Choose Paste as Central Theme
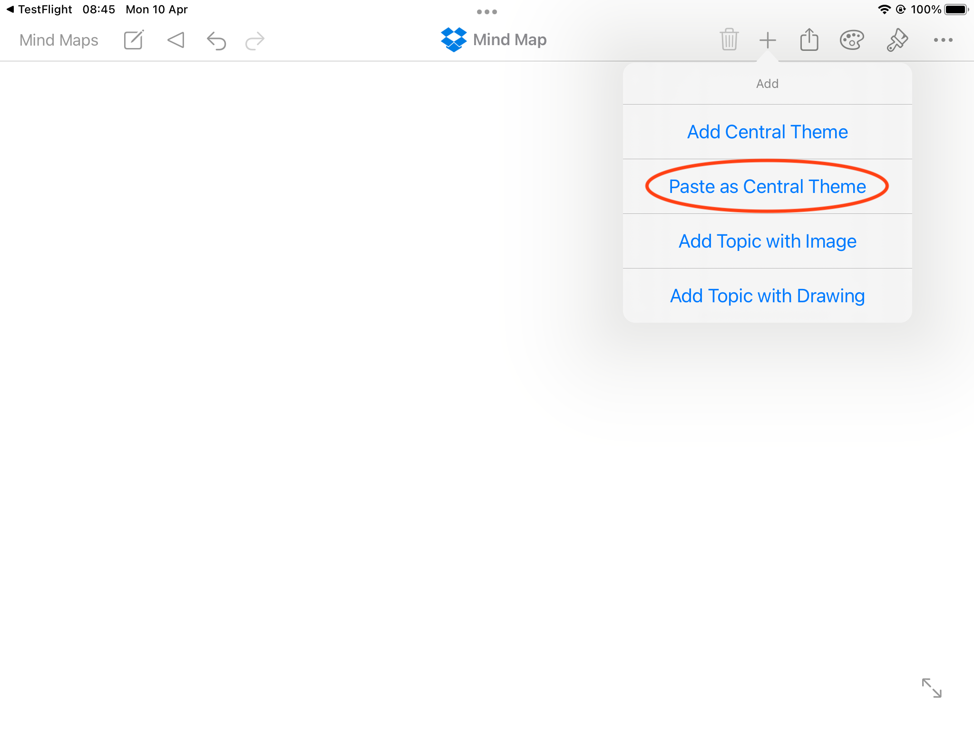 pos(768,186)
